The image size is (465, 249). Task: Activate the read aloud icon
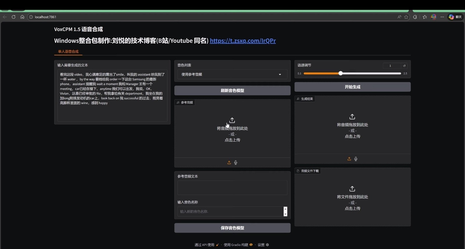pyautogui.click(x=399, y=17)
